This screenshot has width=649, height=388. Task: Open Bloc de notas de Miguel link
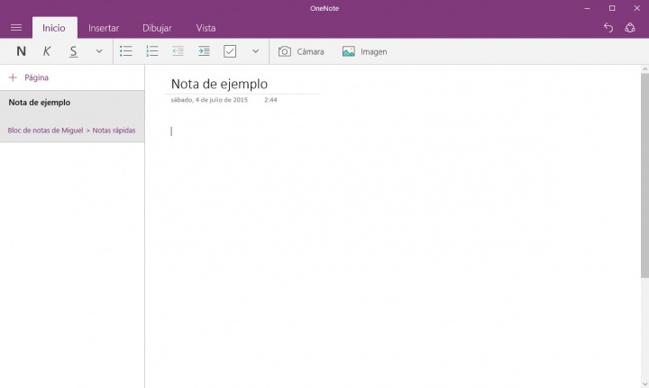[46, 131]
